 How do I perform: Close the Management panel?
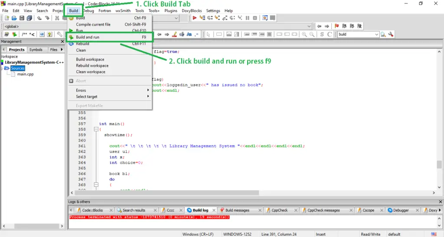click(62, 41)
